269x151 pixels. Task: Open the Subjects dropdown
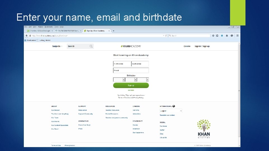57,46
